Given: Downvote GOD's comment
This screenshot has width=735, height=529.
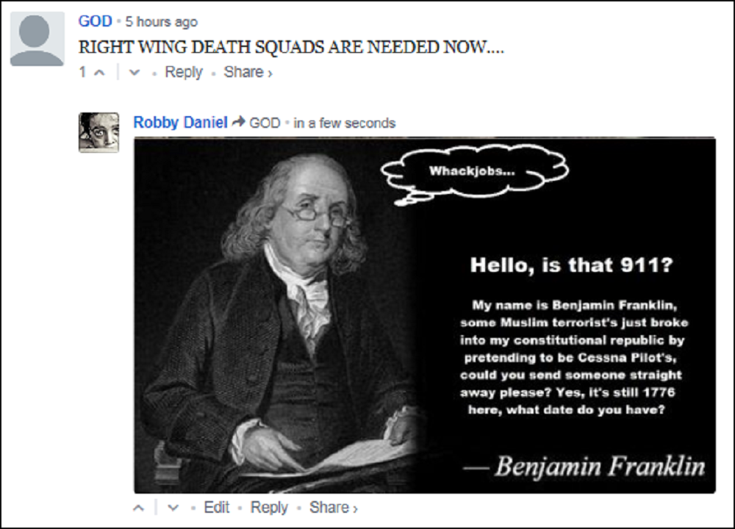Looking at the screenshot, I should point(135,73).
